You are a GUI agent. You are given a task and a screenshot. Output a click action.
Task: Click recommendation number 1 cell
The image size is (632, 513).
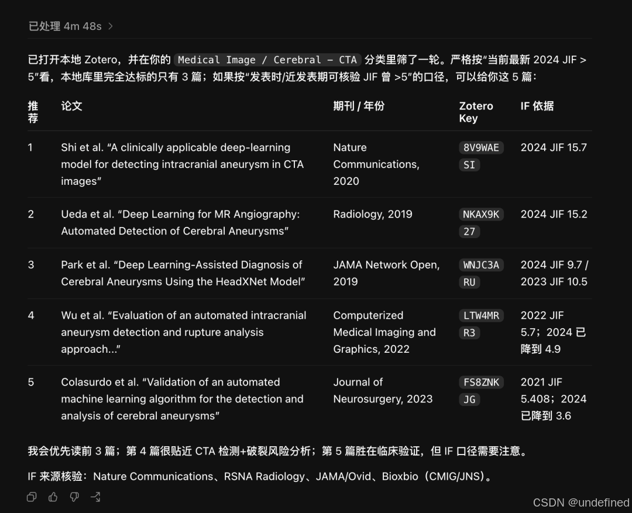(x=30, y=147)
